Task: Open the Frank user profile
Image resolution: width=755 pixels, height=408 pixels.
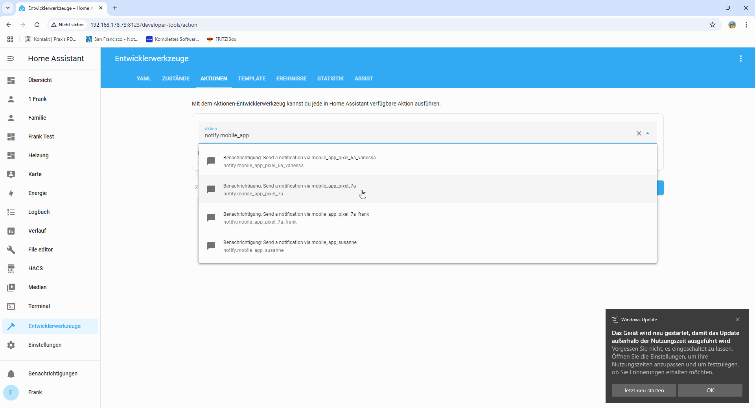Action: click(50, 392)
